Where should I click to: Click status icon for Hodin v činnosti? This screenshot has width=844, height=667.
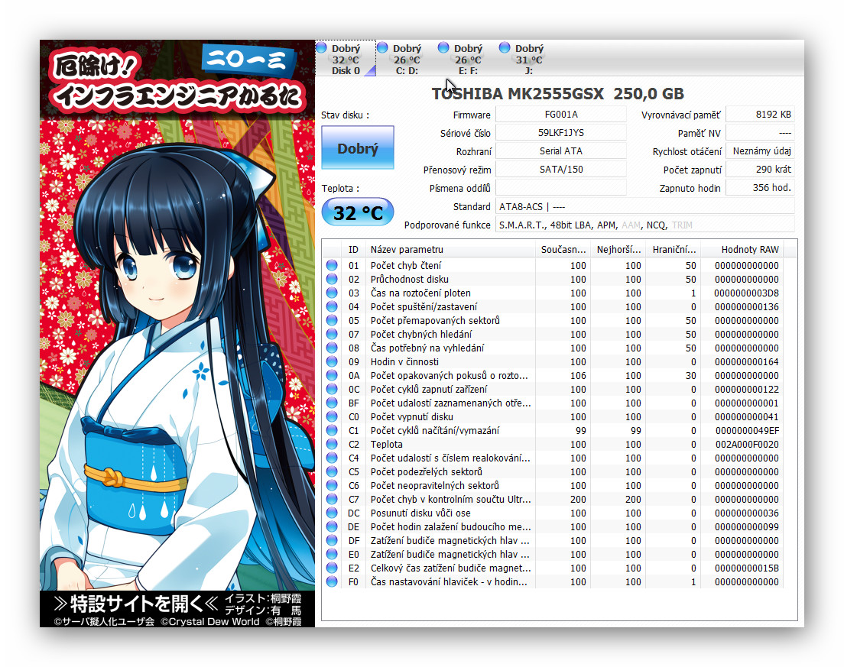[332, 361]
